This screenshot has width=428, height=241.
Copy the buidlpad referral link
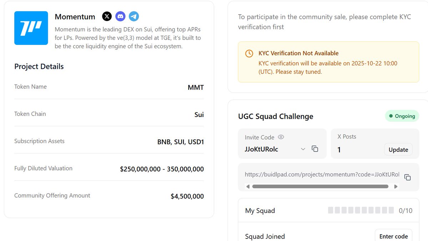408,177
